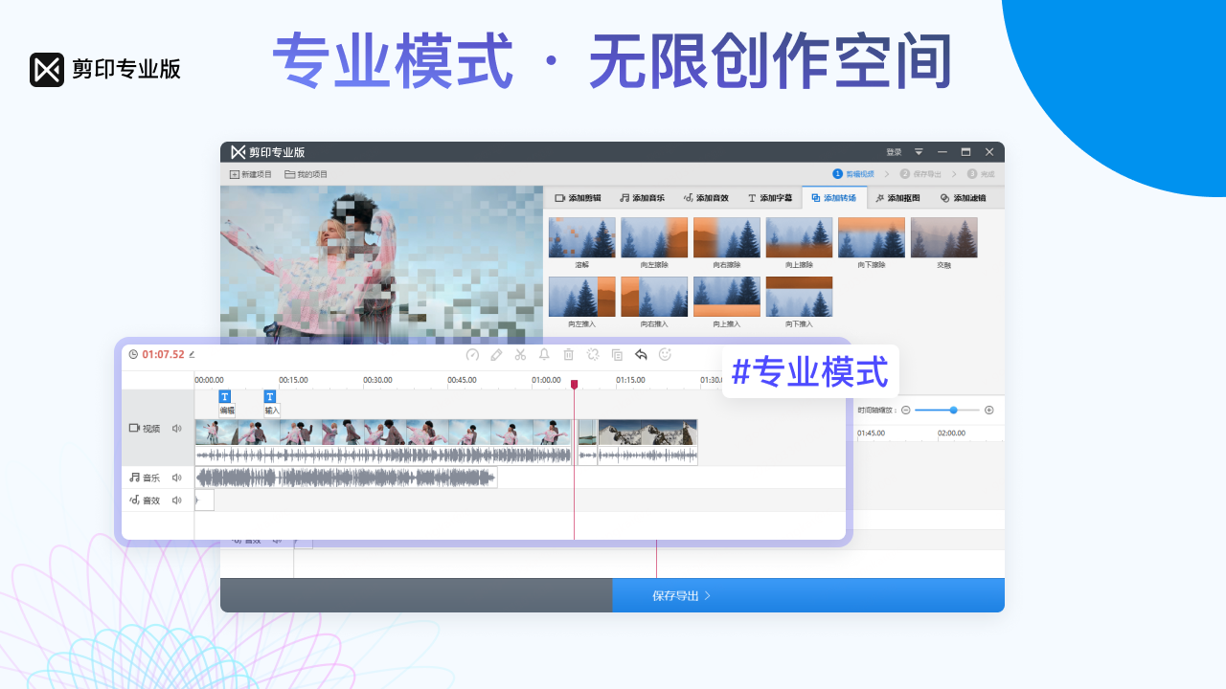Click the smiley sticker icon in timeline toolbar
1226x689 pixels.
pyautogui.click(x=665, y=354)
